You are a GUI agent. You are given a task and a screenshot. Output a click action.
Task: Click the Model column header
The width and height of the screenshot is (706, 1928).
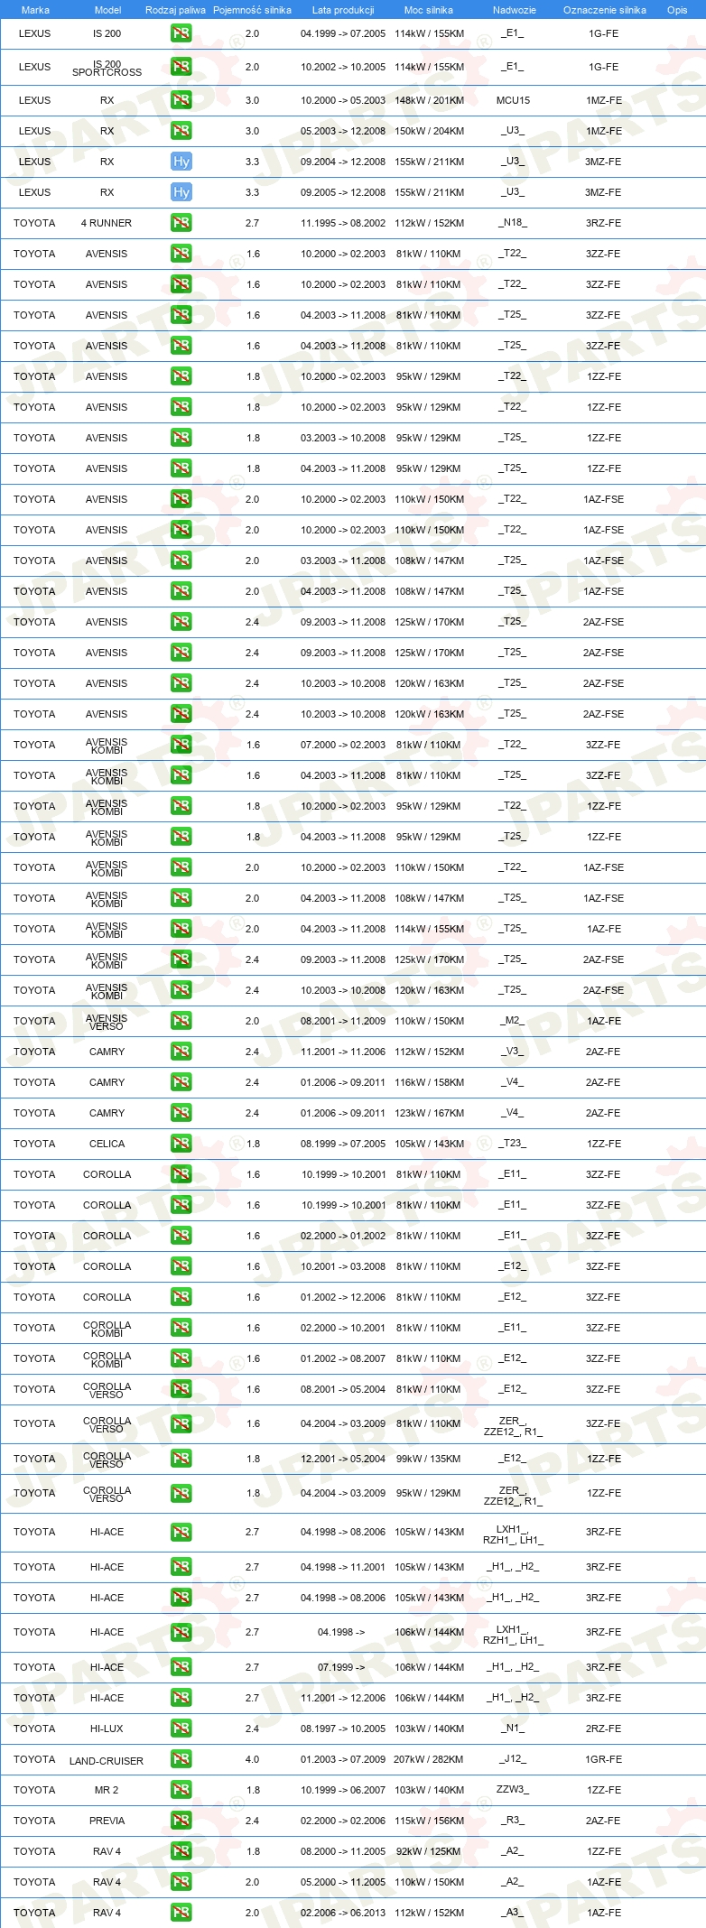point(107,10)
